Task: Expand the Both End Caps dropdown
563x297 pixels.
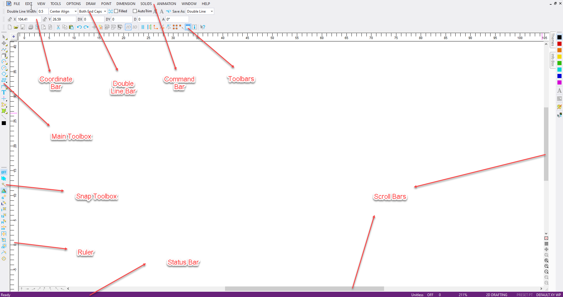Action: coord(92,11)
